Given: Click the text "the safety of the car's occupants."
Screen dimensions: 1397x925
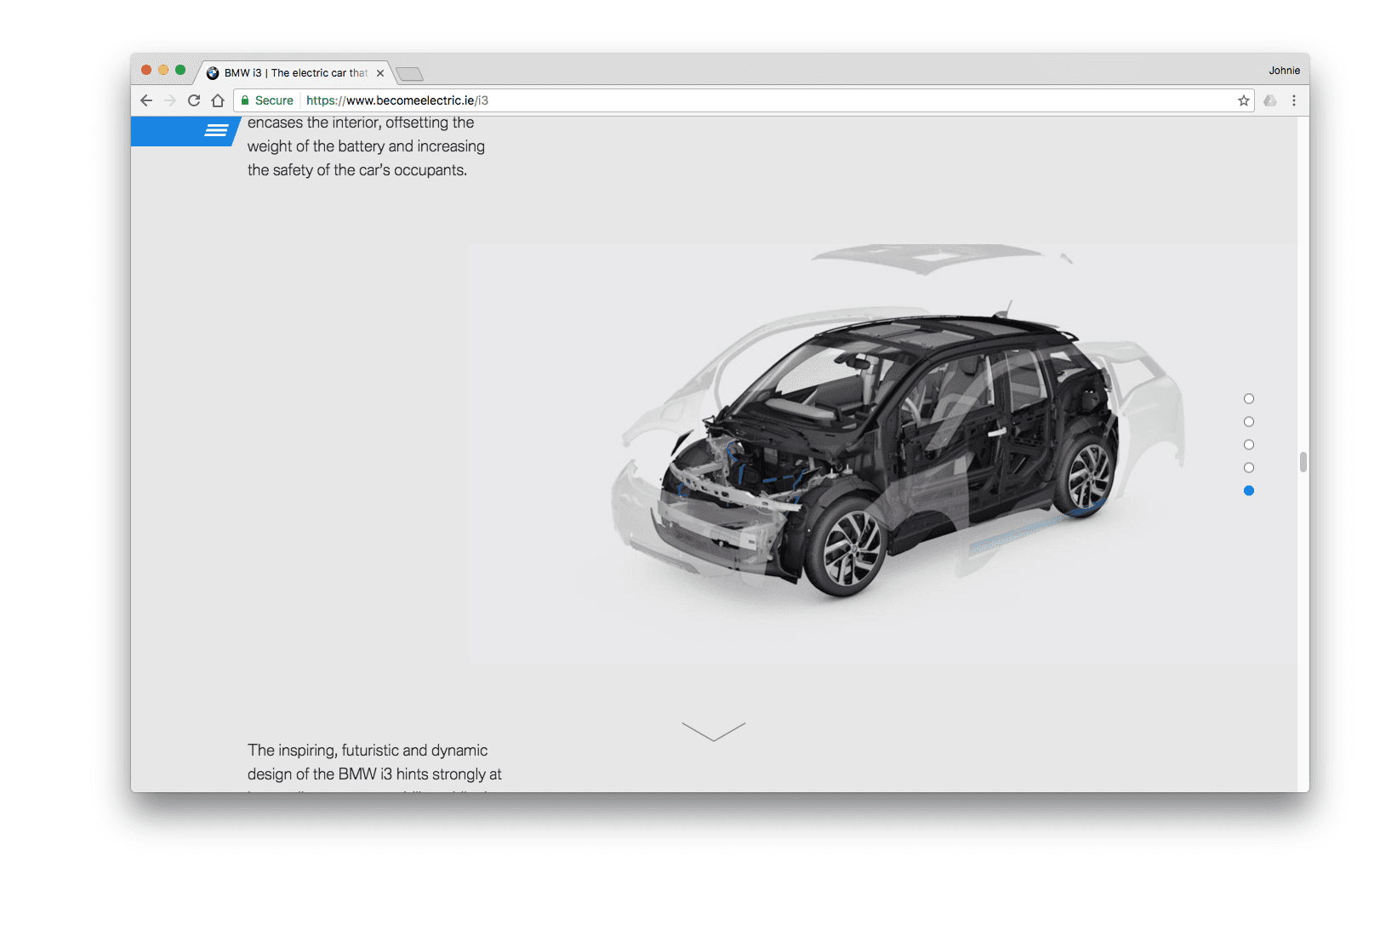Looking at the screenshot, I should pyautogui.click(x=357, y=170).
